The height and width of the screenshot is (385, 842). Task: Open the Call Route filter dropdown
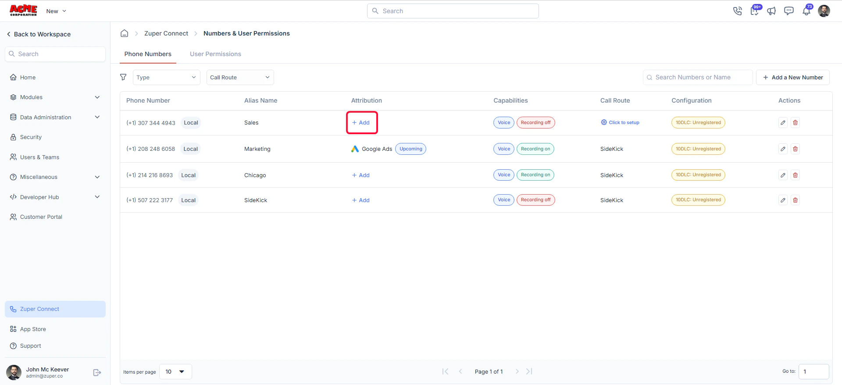click(x=240, y=78)
